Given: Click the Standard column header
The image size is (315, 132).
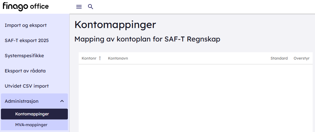Looking at the screenshot, I should [279, 58].
